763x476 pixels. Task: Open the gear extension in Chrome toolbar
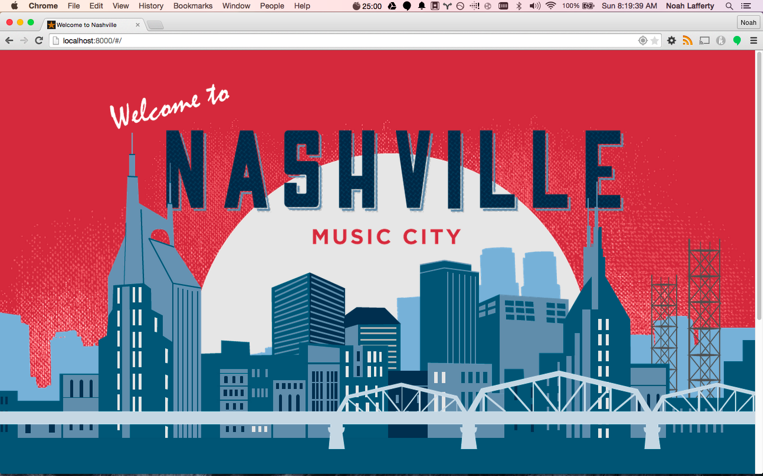pos(672,41)
